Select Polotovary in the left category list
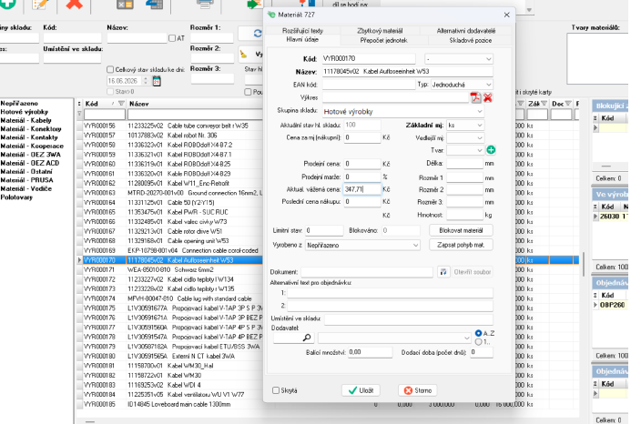The width and height of the screenshot is (631, 424). click(16, 197)
